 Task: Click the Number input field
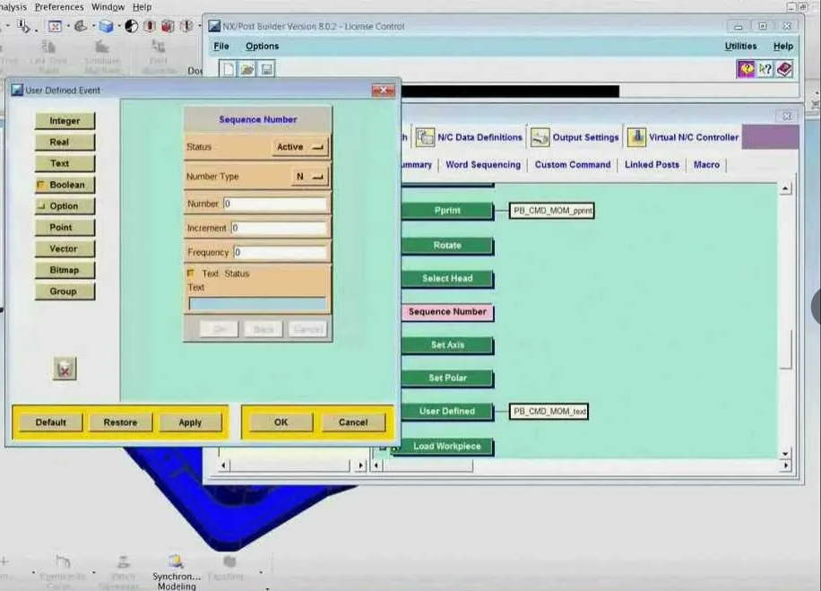[x=275, y=204]
